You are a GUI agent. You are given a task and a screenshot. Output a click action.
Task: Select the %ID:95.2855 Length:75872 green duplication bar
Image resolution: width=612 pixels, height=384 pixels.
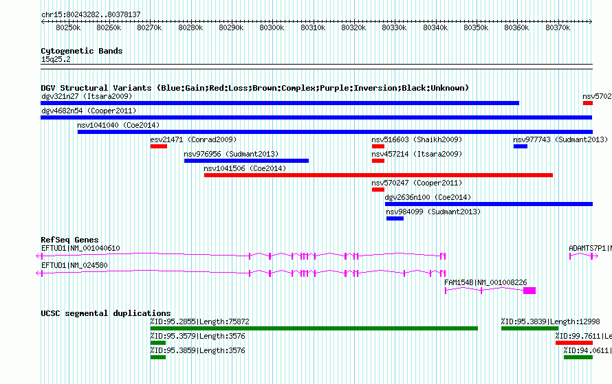click(314, 328)
